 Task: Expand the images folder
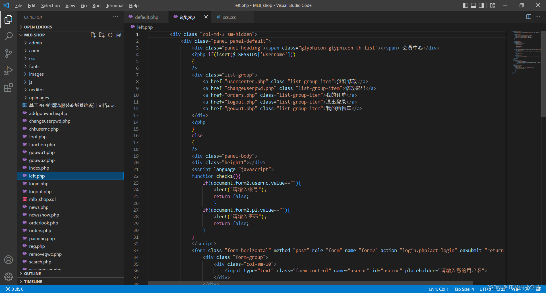point(71,74)
